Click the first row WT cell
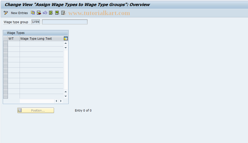This screenshot has width=248, height=143. click(x=14, y=44)
